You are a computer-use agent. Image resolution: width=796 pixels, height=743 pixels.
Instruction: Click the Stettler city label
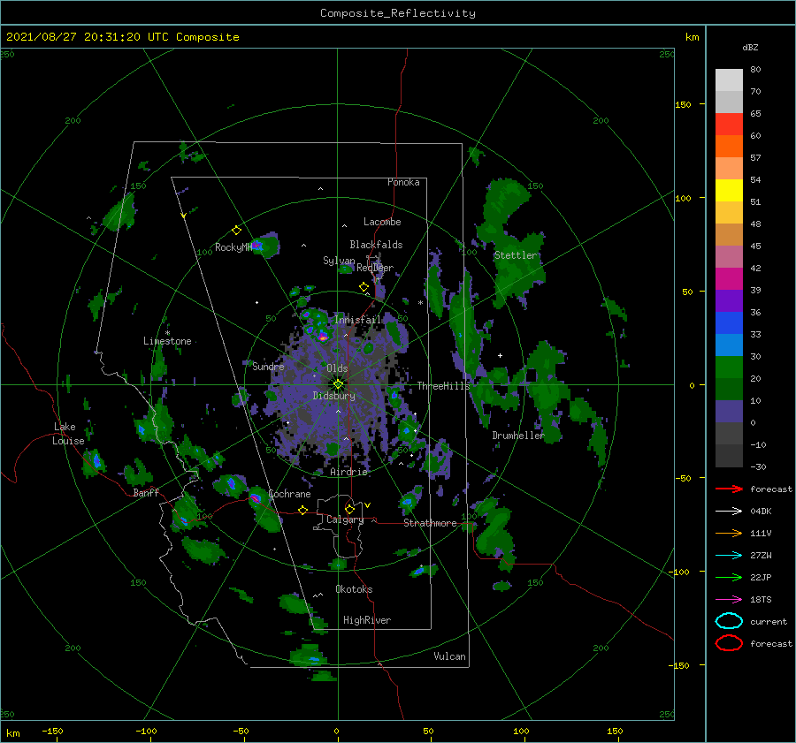(516, 255)
